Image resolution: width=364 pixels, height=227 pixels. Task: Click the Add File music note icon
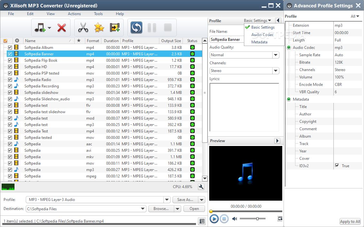click(40, 28)
